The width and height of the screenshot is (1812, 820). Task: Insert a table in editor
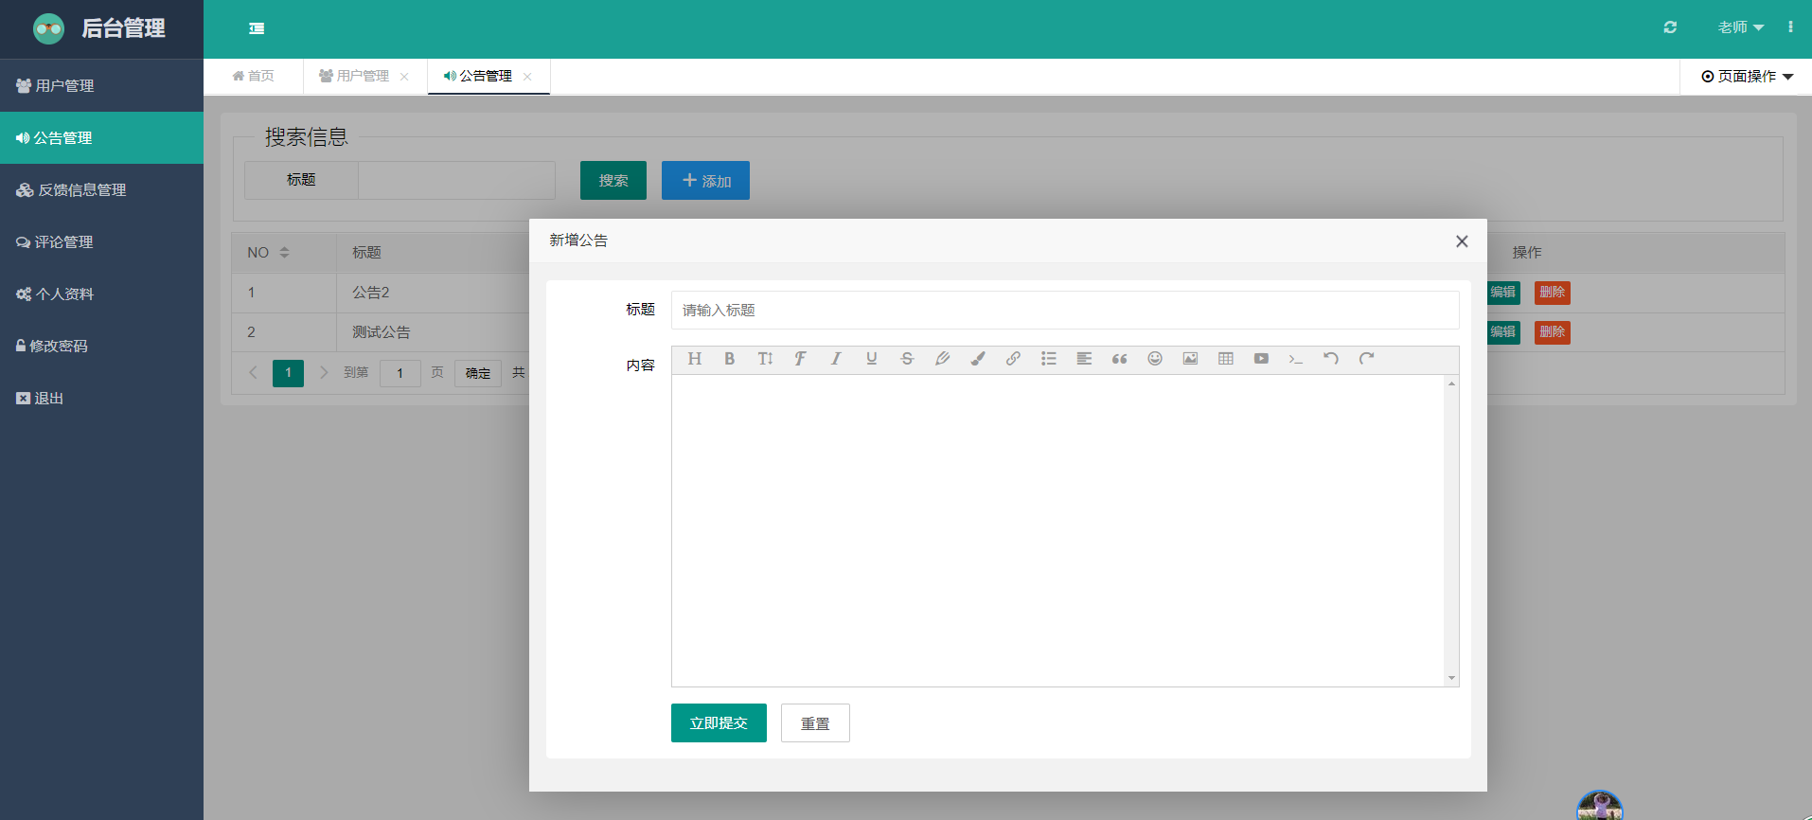(x=1226, y=359)
